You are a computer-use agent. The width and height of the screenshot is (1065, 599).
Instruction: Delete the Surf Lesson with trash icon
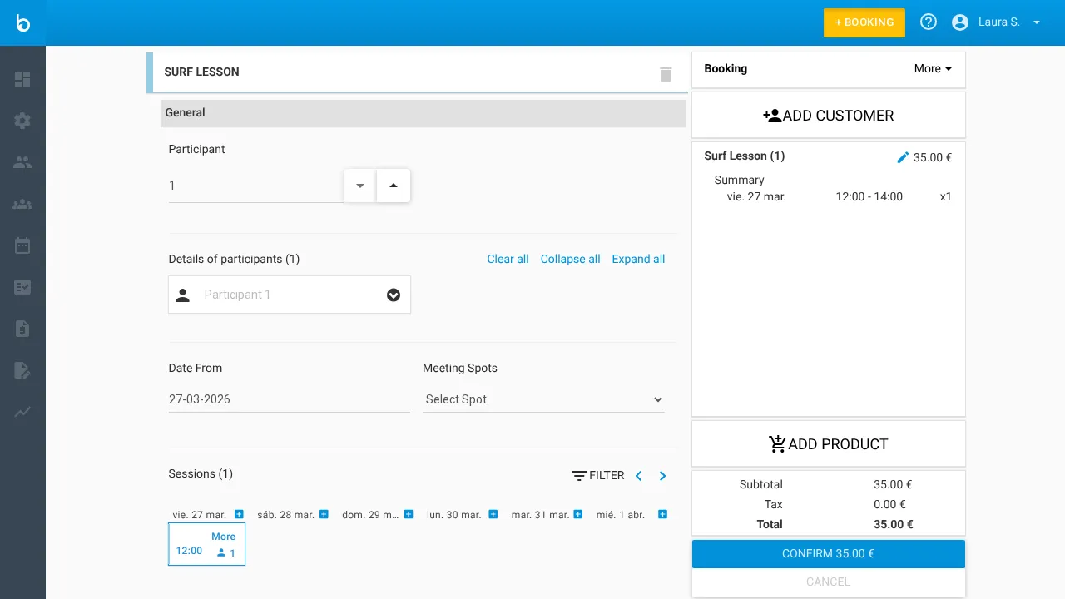666,74
